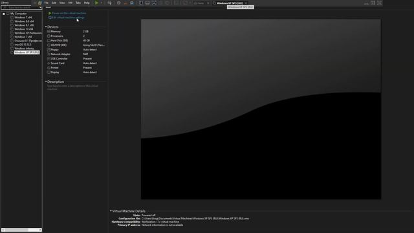Toggle the thumbnail bar toolbar icon

[x=147, y=3]
